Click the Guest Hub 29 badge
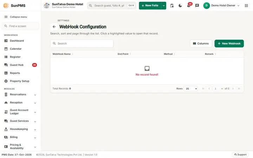Screen dimensions: 253x158 [34, 65]
